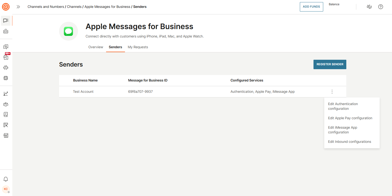Go to Channels breadcrumb link
Screen dimensions: 392x196
pos(74,7)
